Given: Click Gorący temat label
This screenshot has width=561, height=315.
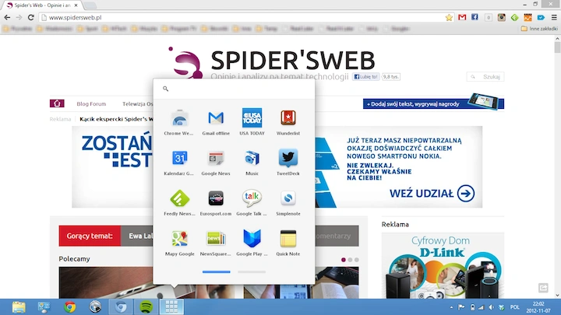Looking at the screenshot, I should (x=90, y=236).
